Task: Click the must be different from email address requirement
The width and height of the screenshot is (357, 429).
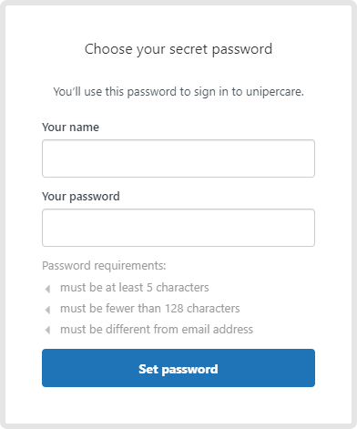Action: coord(157,330)
